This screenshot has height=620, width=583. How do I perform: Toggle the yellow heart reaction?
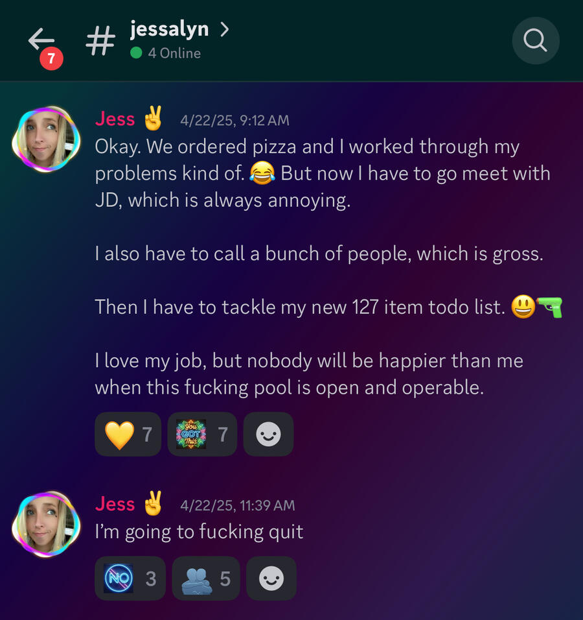tap(128, 434)
